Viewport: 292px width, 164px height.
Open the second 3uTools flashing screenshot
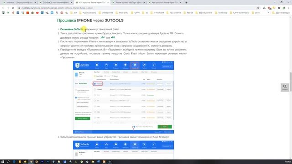[x=123, y=150]
